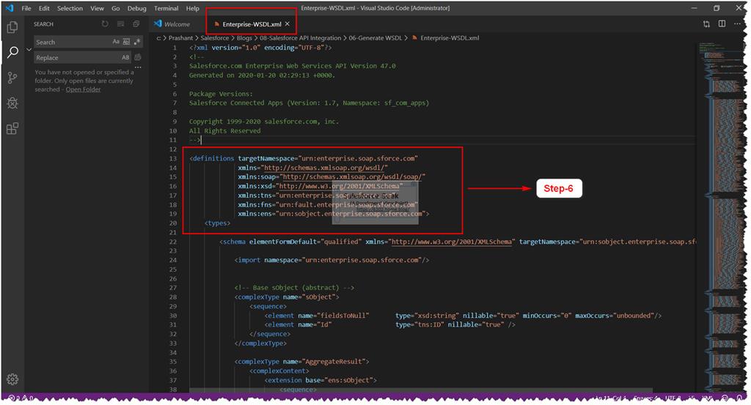Viewport: 751px width, 405px height.
Task: Click "AggregateResult" on line 35
Action: click(335, 362)
